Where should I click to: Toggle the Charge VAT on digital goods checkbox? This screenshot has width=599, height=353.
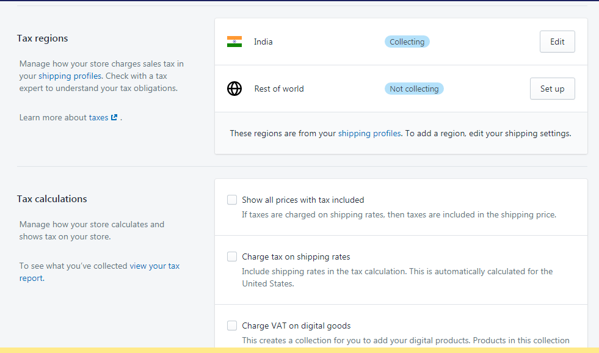pyautogui.click(x=232, y=326)
